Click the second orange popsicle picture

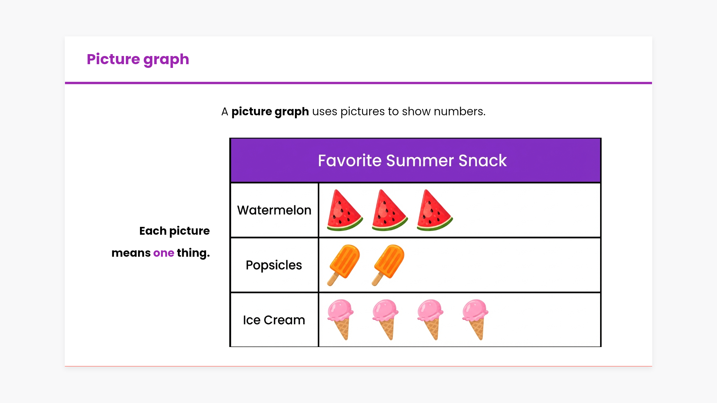[x=389, y=264]
